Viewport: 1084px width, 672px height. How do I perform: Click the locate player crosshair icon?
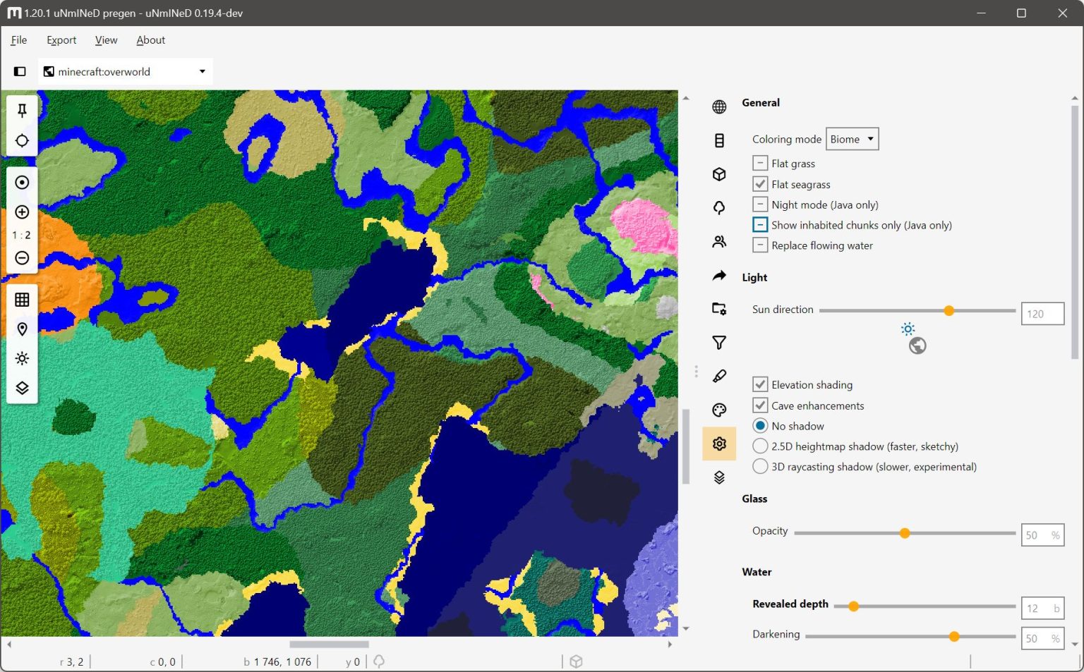[x=22, y=140]
